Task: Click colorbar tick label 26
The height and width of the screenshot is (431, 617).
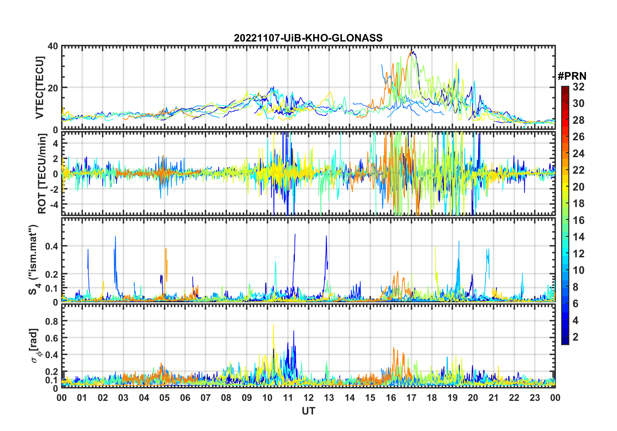Action: tap(578, 137)
